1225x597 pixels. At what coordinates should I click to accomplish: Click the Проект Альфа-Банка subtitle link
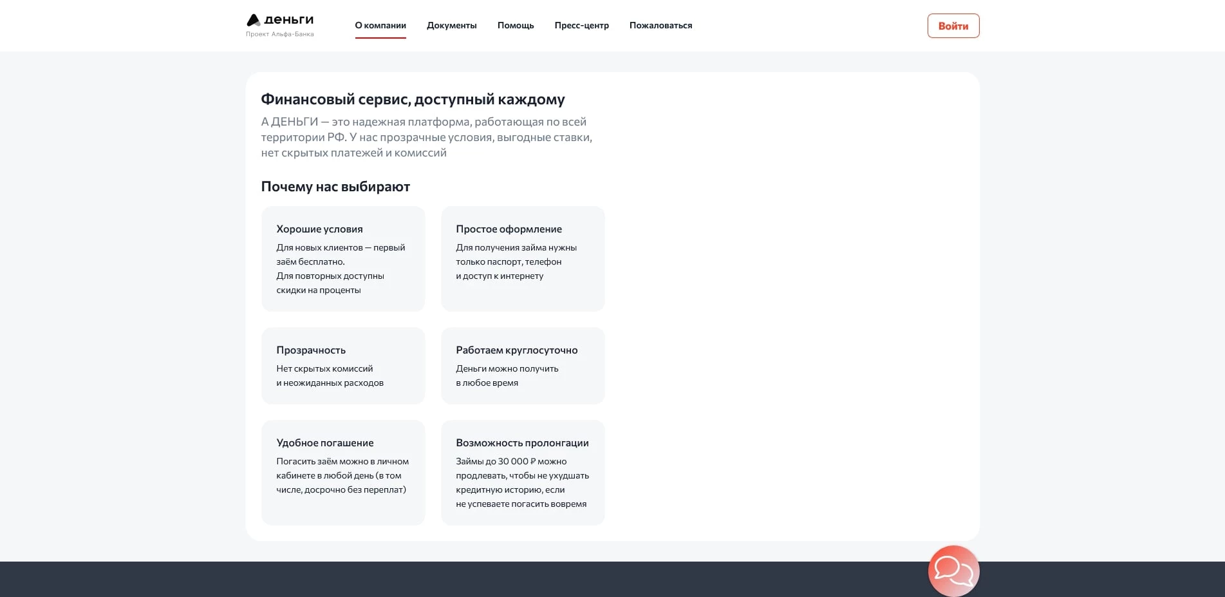click(279, 34)
